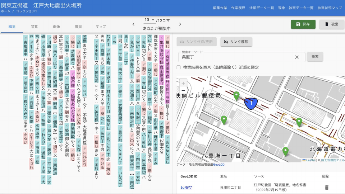Click the save icon in the 保存 button
The image size is (345, 194).
(x=298, y=24)
